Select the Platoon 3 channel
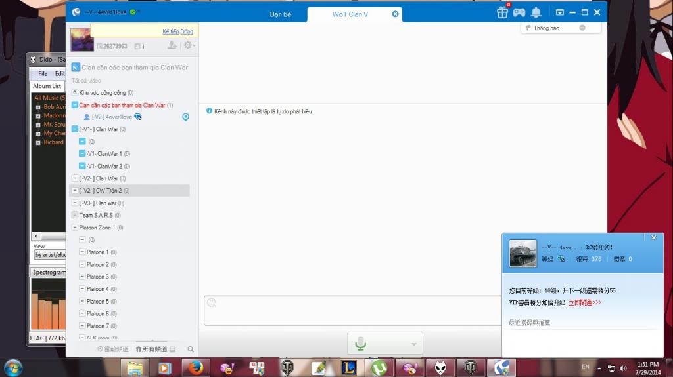 pos(101,277)
